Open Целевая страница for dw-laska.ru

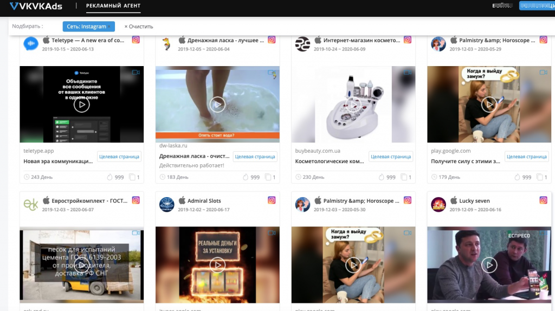(255, 157)
